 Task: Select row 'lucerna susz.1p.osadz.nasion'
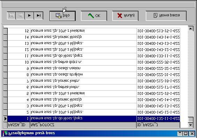[94, 68]
